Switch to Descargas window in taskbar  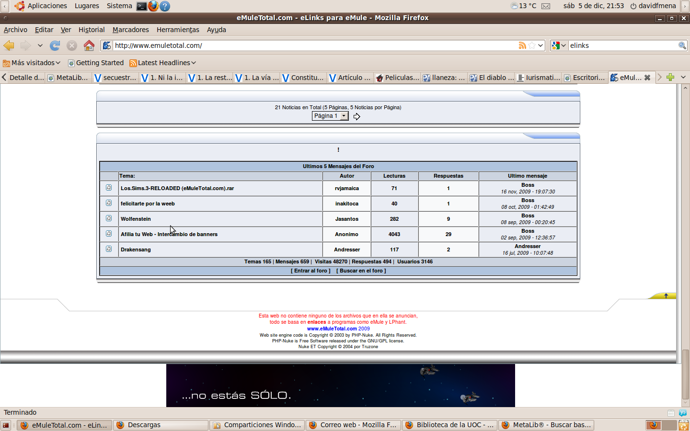(x=161, y=425)
